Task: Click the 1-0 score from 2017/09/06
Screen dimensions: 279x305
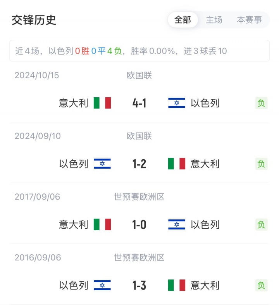Action: coord(139,224)
